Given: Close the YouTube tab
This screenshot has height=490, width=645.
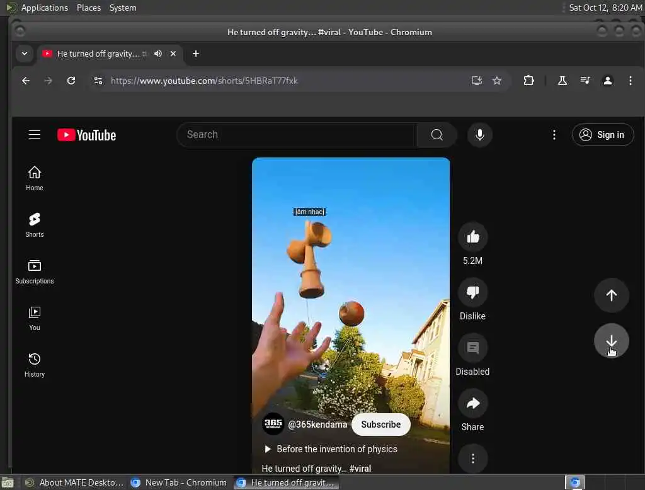Looking at the screenshot, I should [x=173, y=54].
